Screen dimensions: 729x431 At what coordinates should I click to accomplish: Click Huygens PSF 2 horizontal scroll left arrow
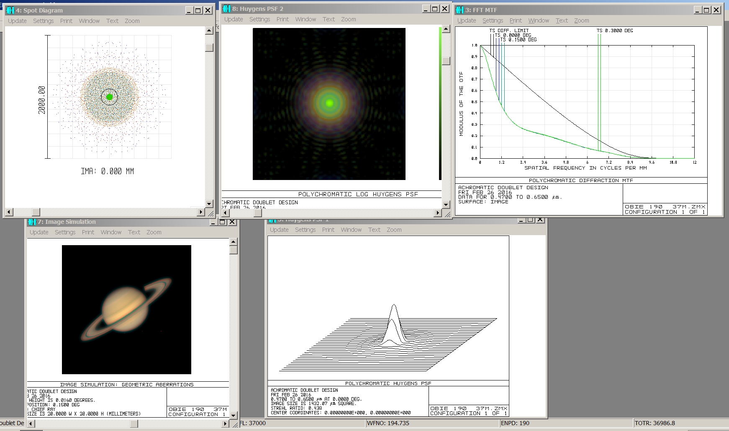click(x=225, y=213)
